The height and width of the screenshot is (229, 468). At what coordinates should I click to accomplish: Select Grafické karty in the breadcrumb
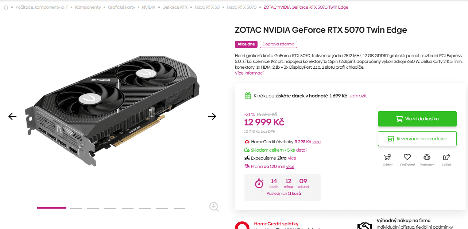(121, 7)
